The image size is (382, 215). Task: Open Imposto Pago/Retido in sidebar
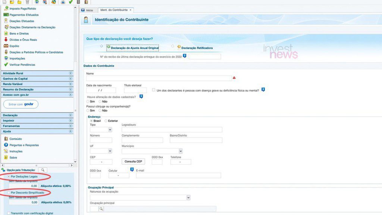click(x=23, y=9)
